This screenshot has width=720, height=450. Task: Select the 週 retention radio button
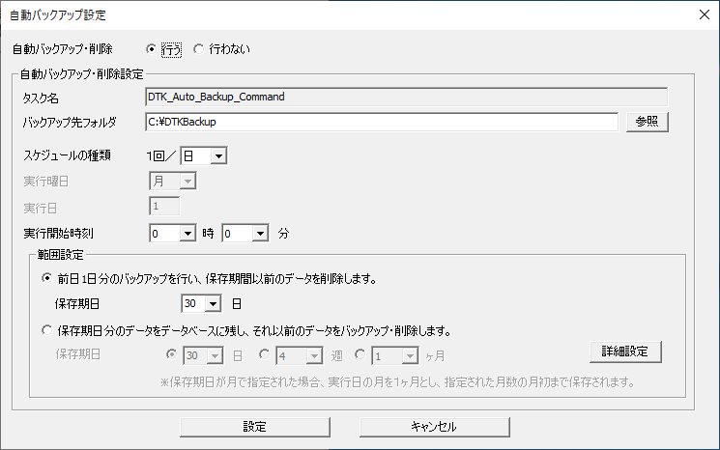coord(265,354)
